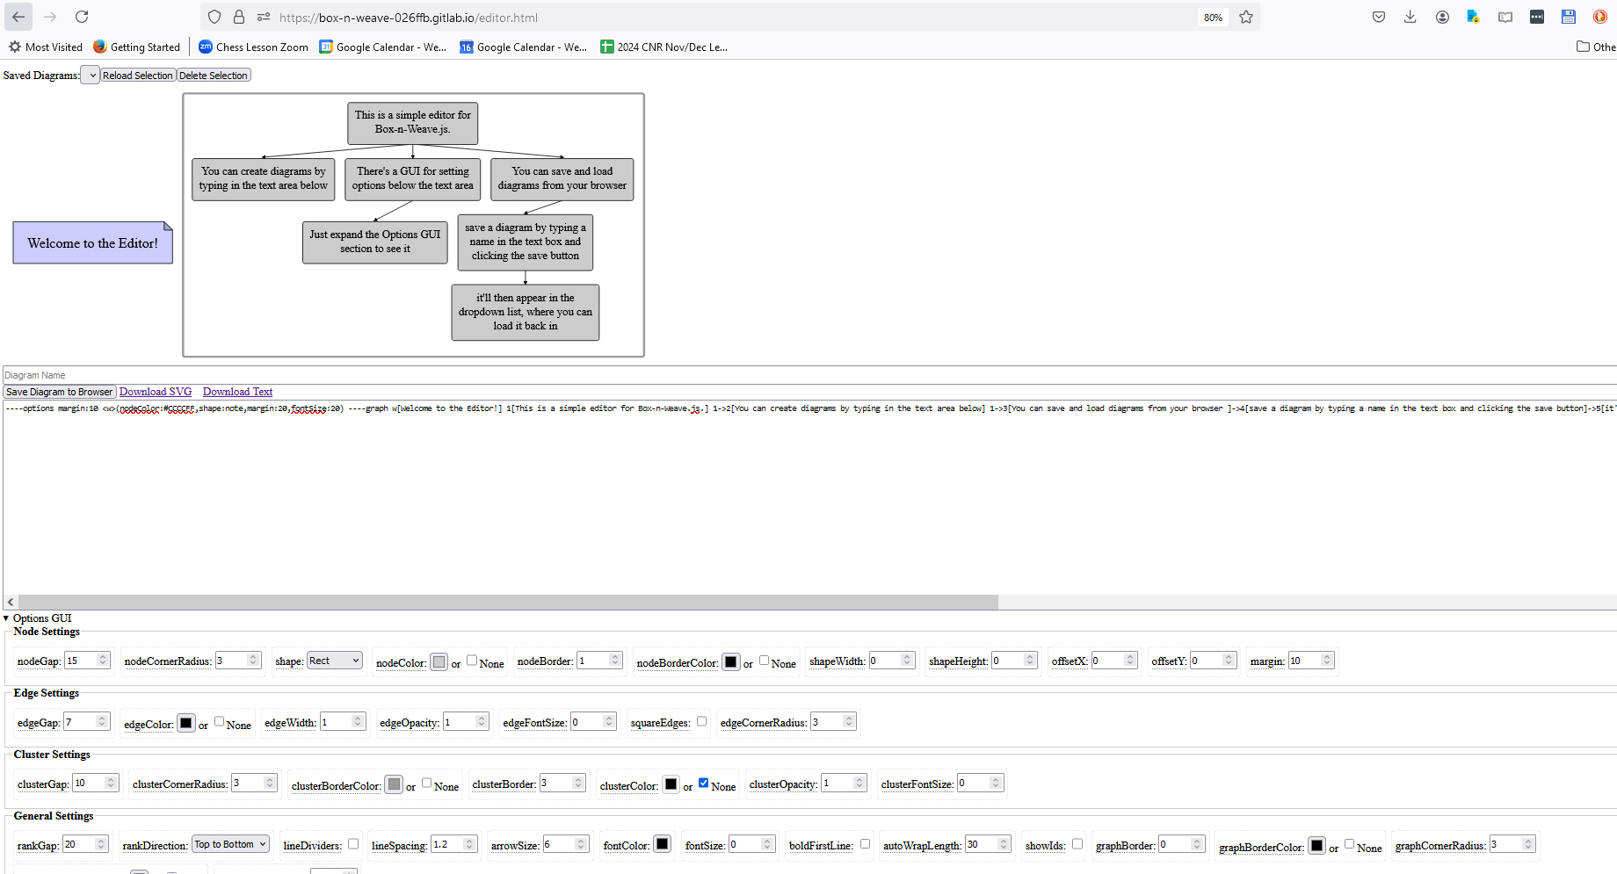The image size is (1617, 874).
Task: Open the edgeColor color swatch
Action: pyautogui.click(x=186, y=724)
